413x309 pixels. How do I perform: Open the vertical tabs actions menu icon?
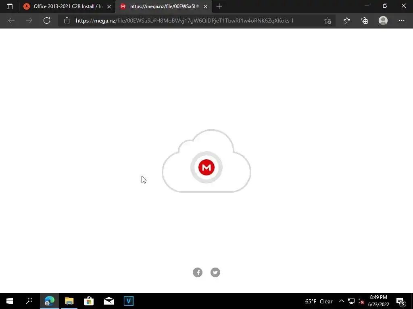(x=10, y=6)
